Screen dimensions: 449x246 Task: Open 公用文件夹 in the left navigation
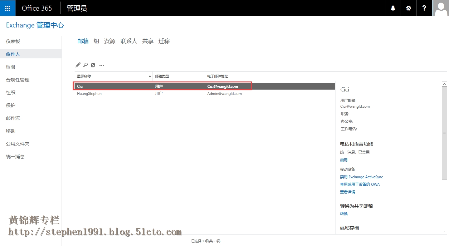pyautogui.click(x=18, y=144)
